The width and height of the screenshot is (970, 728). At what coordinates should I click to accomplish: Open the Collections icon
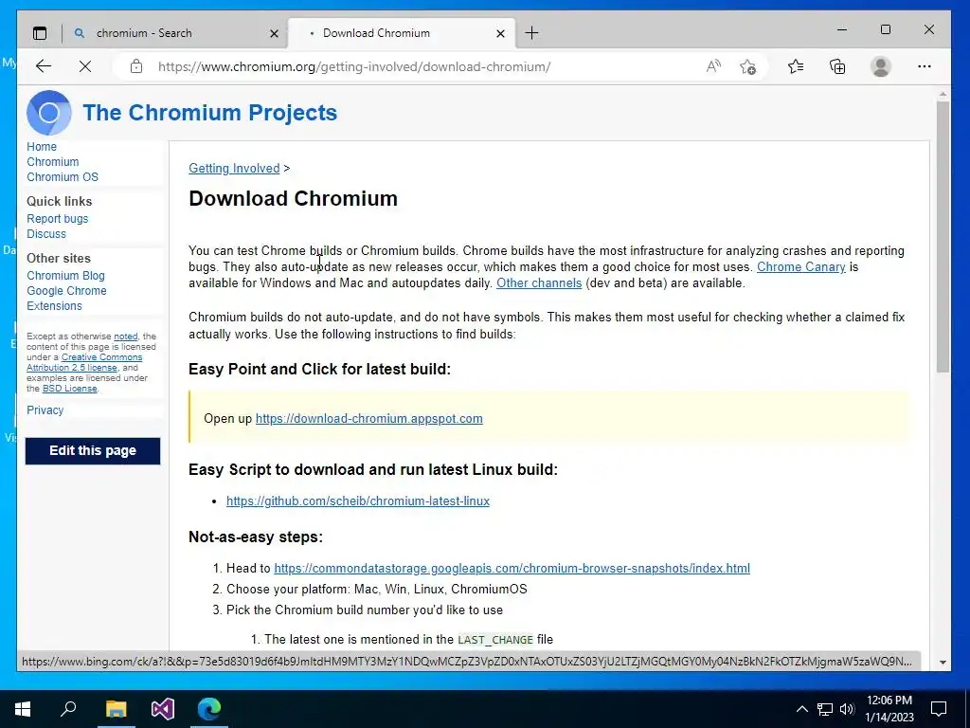(837, 66)
